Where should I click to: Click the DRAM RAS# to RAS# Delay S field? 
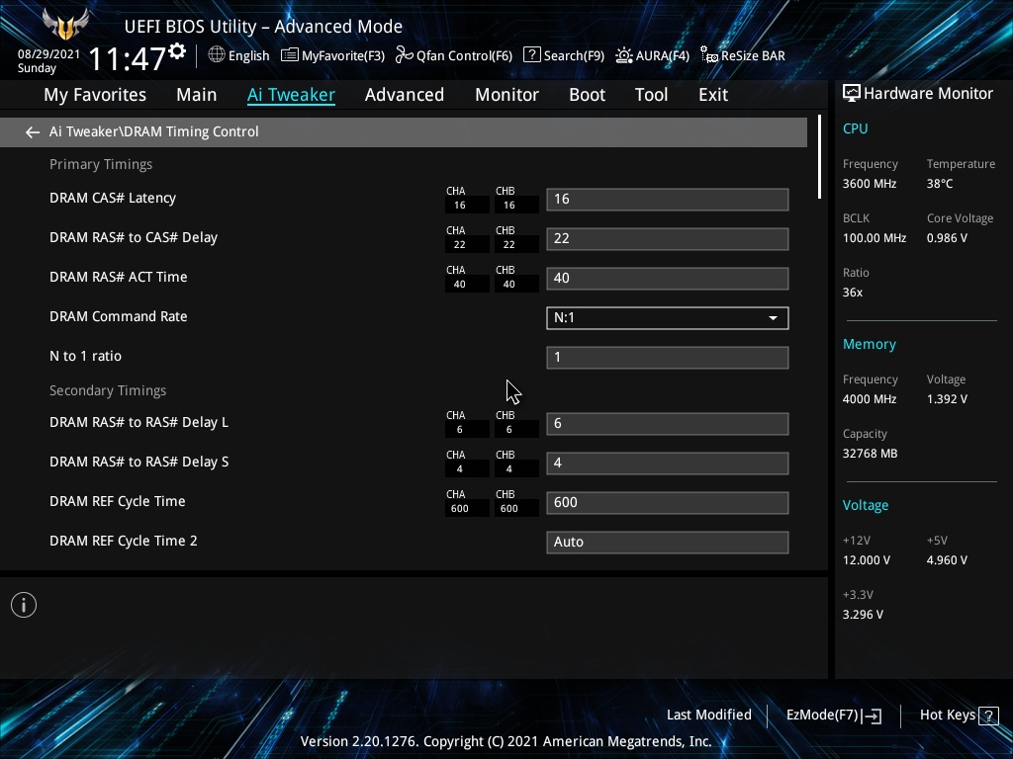click(x=668, y=464)
